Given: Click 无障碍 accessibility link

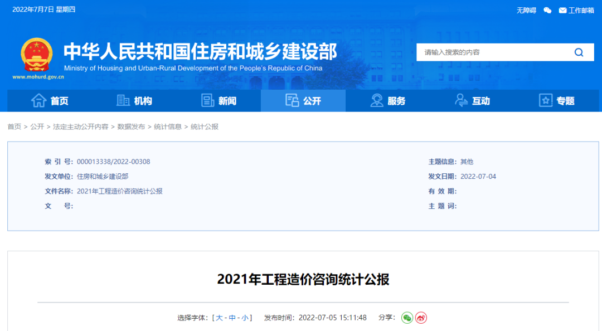Looking at the screenshot, I should coord(526,11).
